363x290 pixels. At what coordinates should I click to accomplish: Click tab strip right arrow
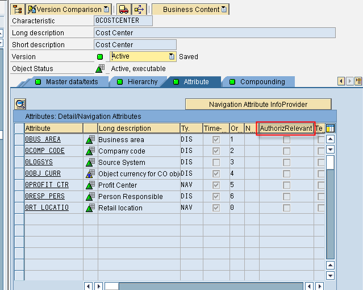pos(349,81)
